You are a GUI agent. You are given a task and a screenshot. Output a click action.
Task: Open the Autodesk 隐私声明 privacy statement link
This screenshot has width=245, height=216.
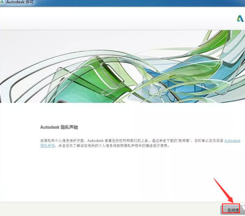[x=232, y=140]
